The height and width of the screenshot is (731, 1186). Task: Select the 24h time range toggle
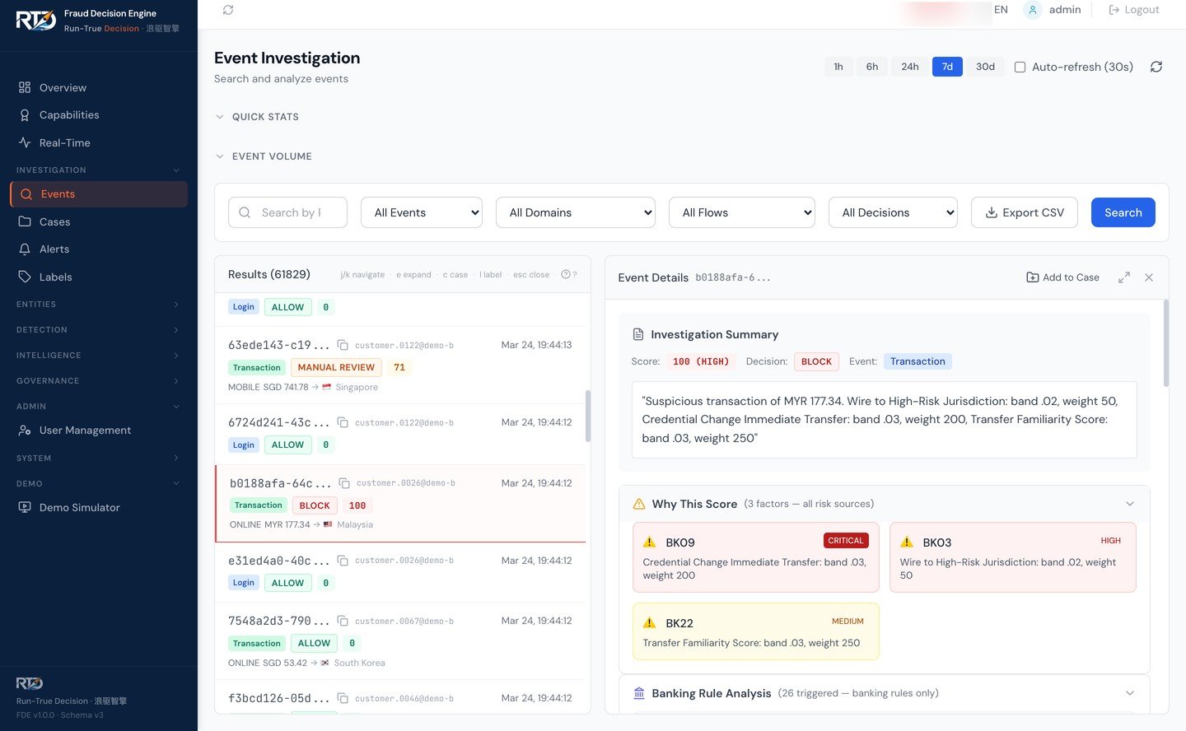[909, 67]
